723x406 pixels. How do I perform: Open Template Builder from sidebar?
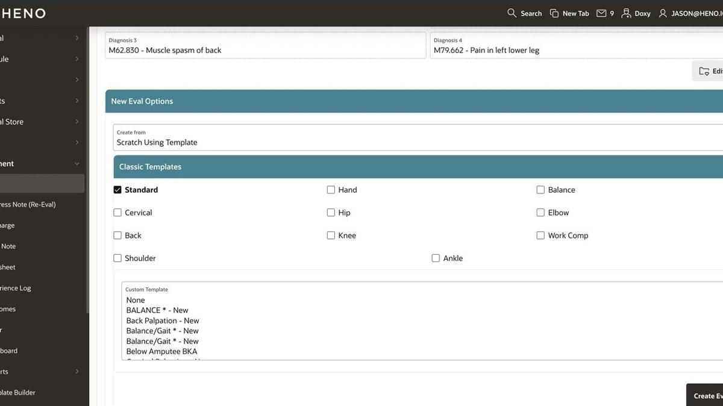tap(18, 392)
